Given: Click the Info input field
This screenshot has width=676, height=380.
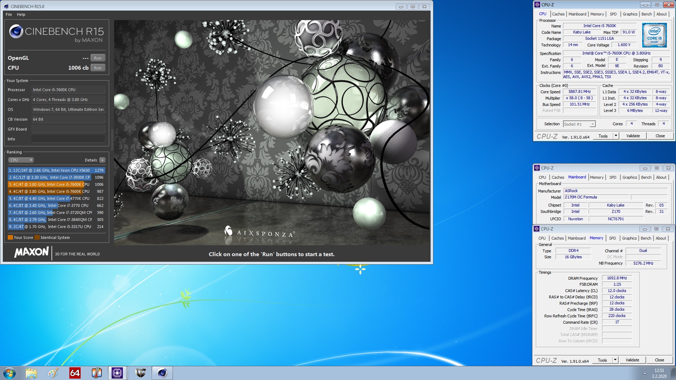Looking at the screenshot, I should [68, 139].
